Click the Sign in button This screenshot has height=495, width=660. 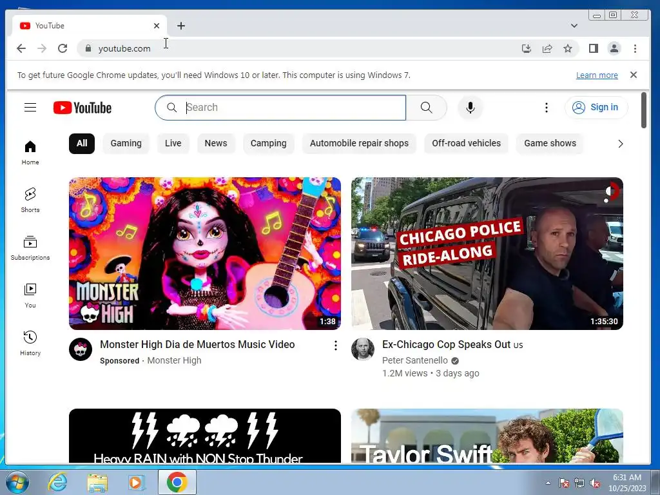[x=596, y=108]
